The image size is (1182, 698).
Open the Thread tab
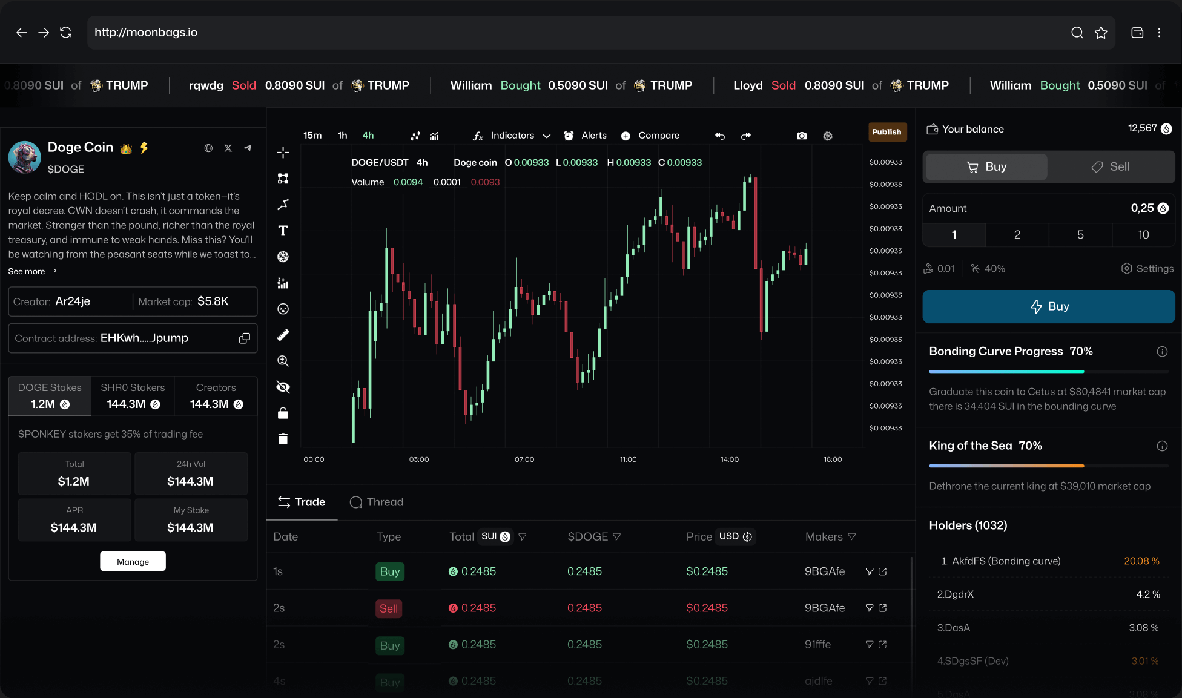[377, 502]
